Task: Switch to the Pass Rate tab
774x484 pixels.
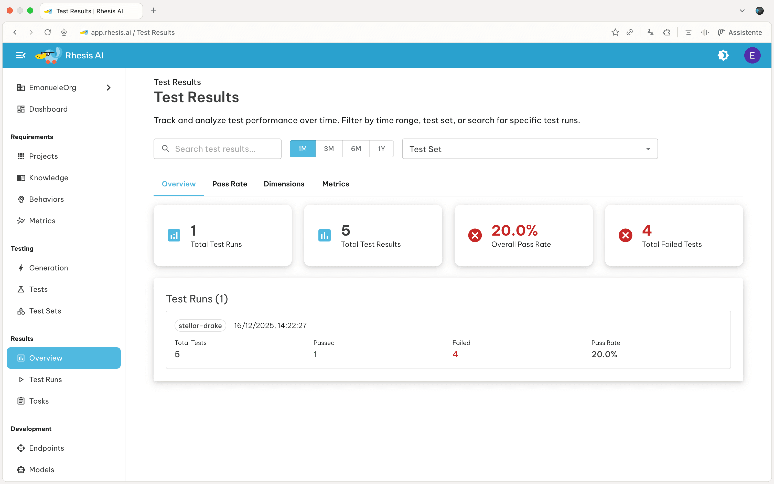Action: (230, 184)
